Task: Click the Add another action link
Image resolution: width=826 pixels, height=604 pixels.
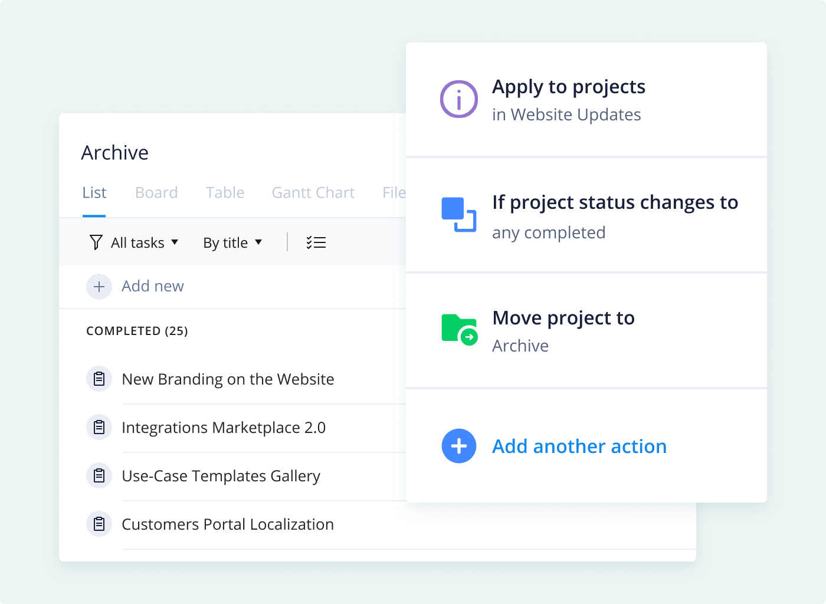Action: pos(579,447)
